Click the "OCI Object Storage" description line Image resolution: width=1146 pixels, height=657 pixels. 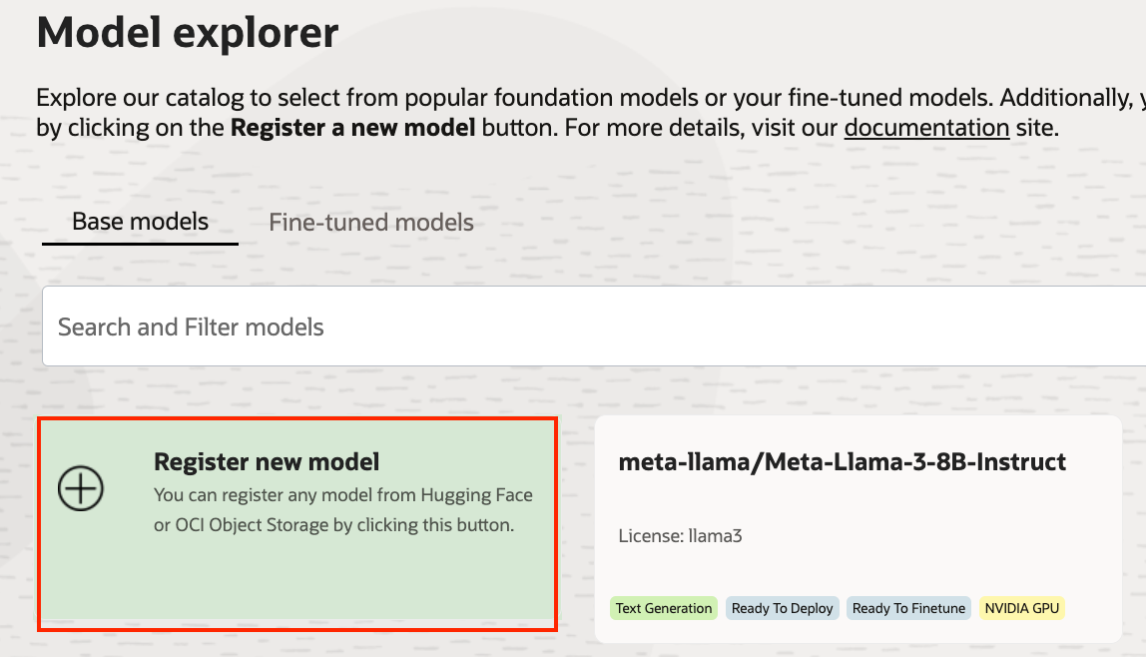point(333,524)
